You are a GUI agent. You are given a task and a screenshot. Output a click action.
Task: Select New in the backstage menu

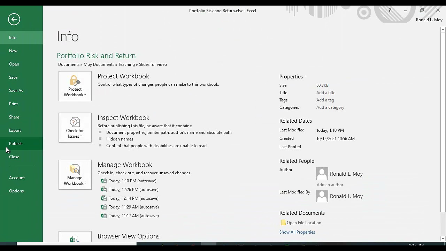pyautogui.click(x=21, y=51)
